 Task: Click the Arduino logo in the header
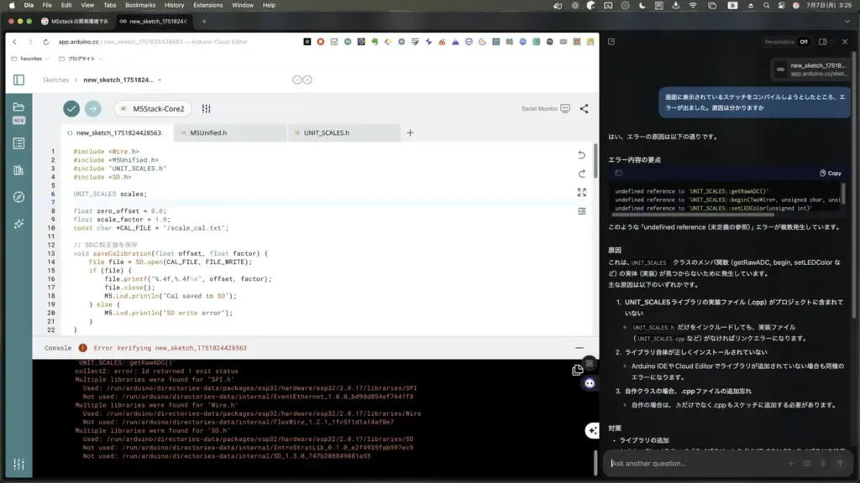click(302, 80)
